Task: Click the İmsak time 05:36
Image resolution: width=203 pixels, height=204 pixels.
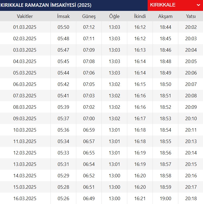Action: pos(63,130)
